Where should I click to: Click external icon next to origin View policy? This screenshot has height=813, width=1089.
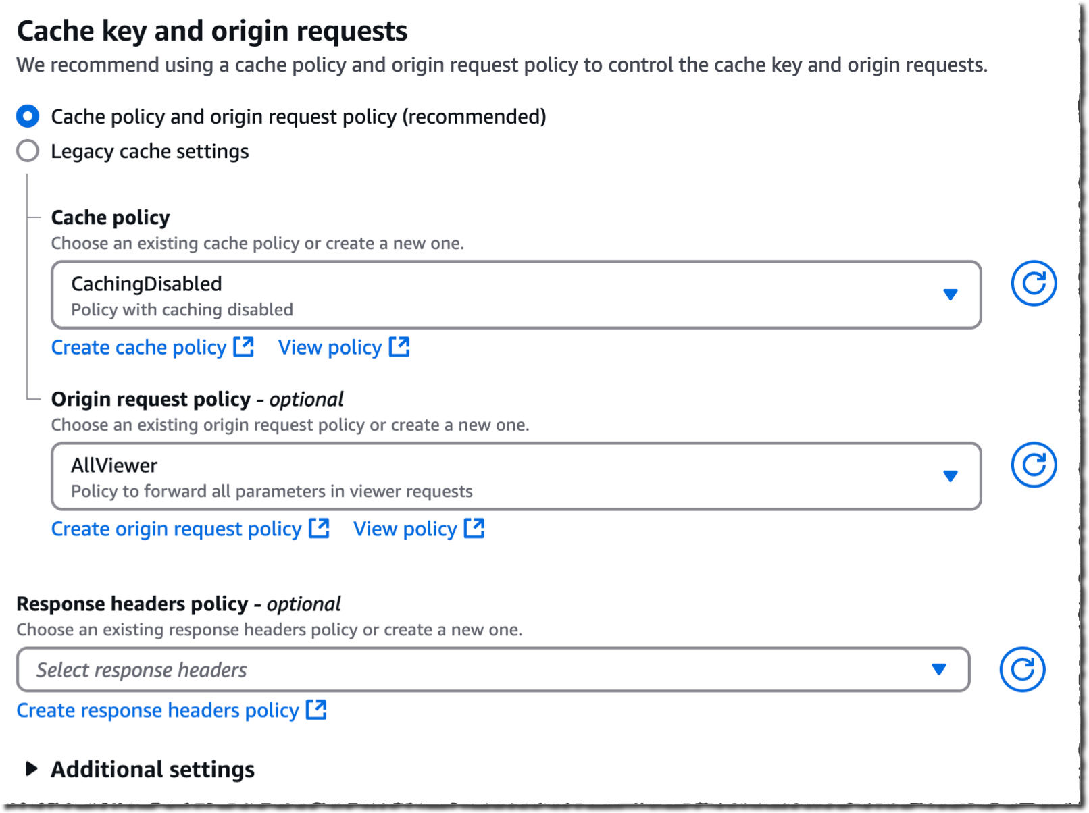point(474,529)
